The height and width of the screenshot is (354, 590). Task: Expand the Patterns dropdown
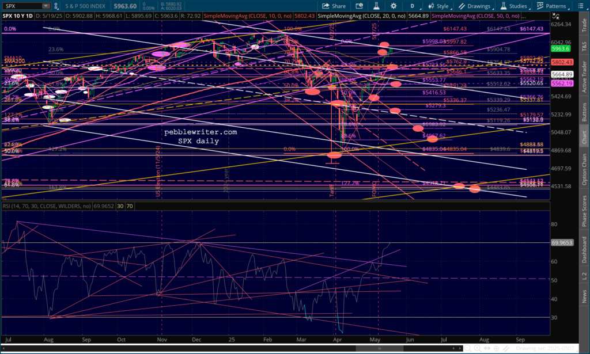pos(551,6)
